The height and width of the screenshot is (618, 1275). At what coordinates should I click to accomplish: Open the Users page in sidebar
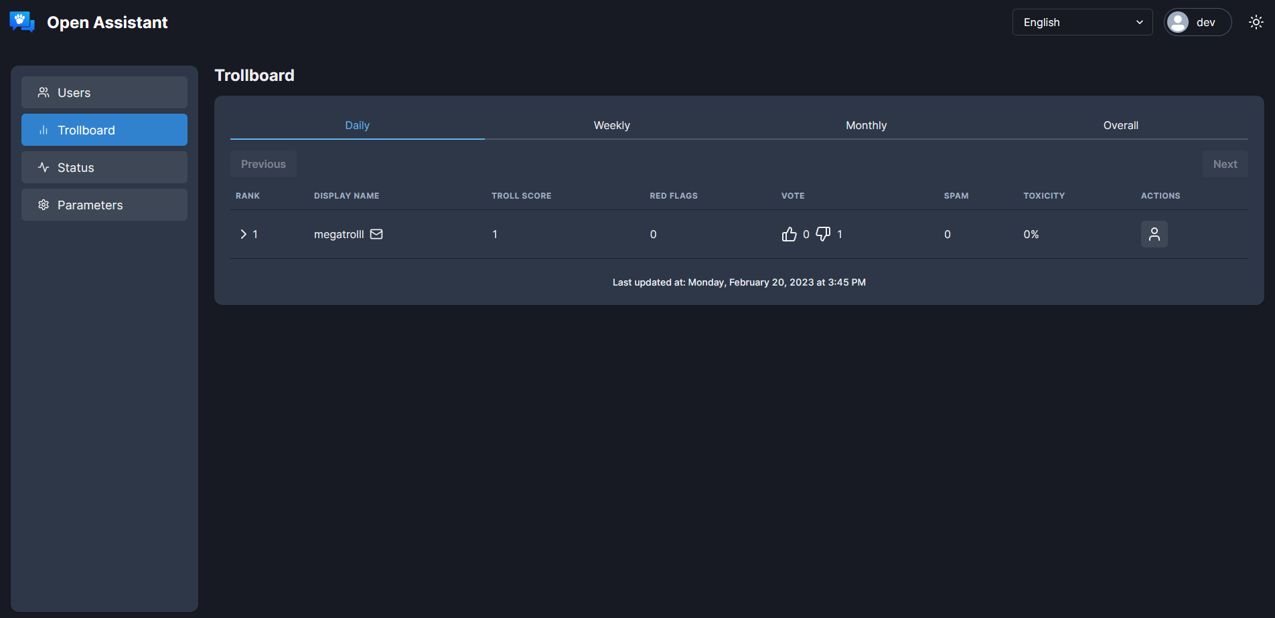(104, 92)
